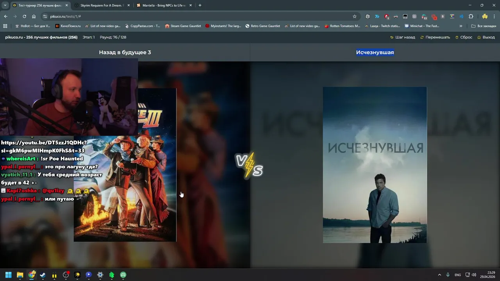Click the database-stack extension icon
Image resolution: width=500 pixels, height=281 pixels.
(368, 16)
